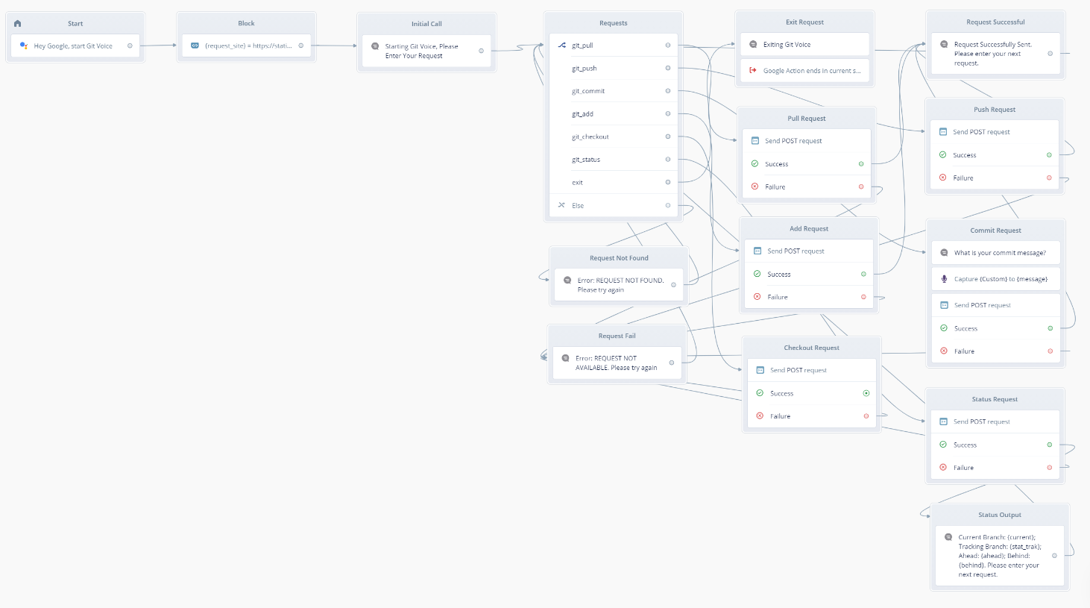Screen dimensions: 1090x608
Task: Click the Start step output port
Action: (x=130, y=46)
